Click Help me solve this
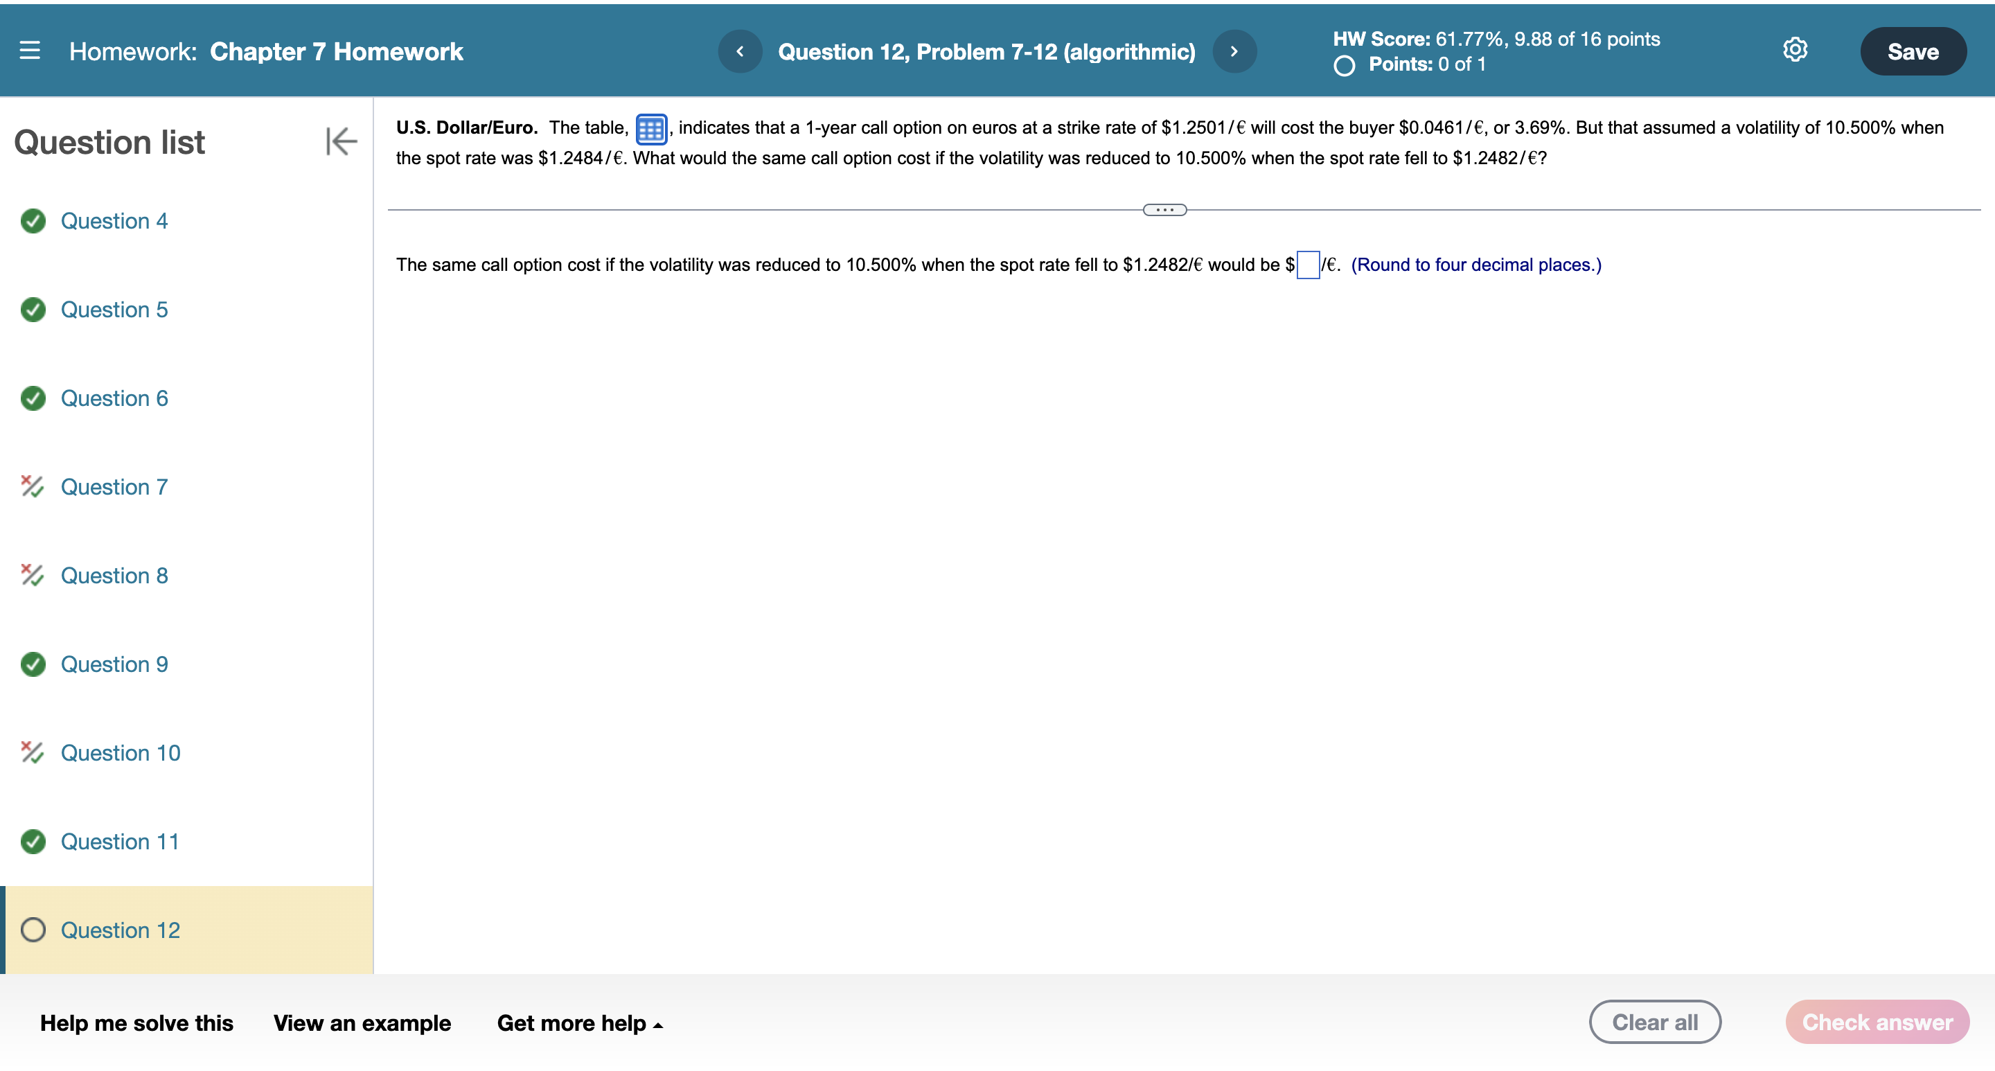The image size is (1995, 1071). coord(136,1023)
